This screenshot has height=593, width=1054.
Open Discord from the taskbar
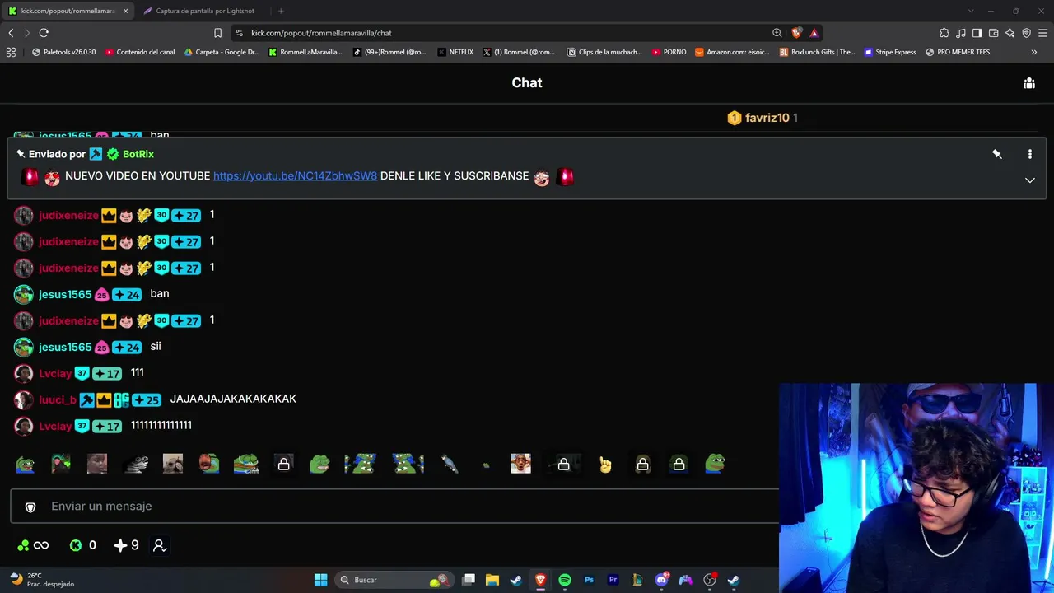click(x=661, y=580)
